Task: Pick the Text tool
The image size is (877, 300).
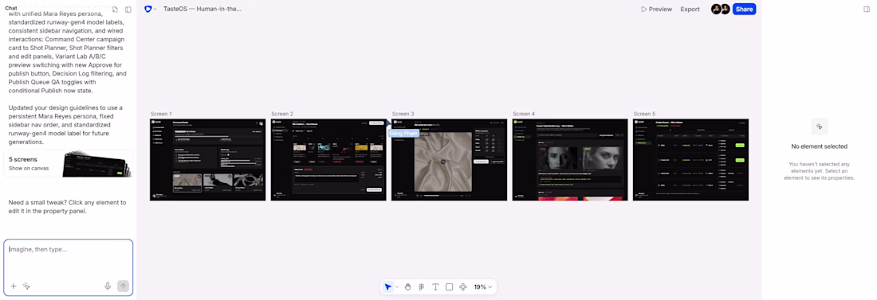Action: click(x=435, y=286)
